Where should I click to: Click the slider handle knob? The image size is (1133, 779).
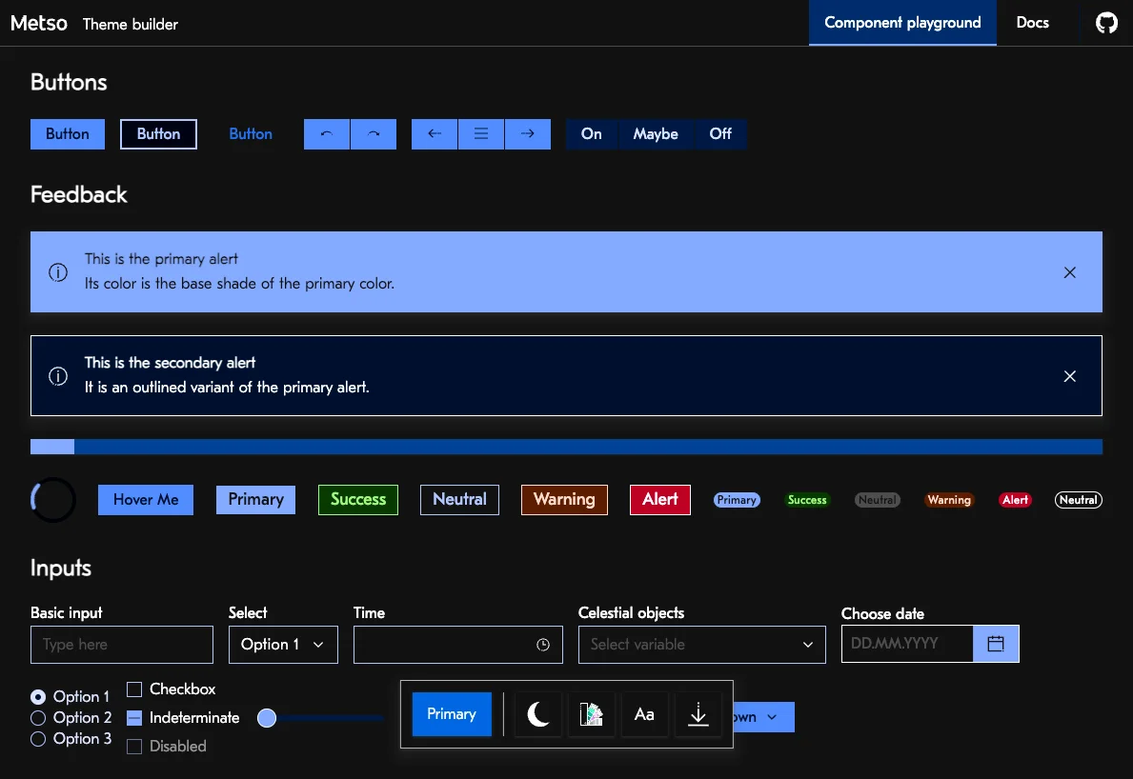[x=267, y=718]
